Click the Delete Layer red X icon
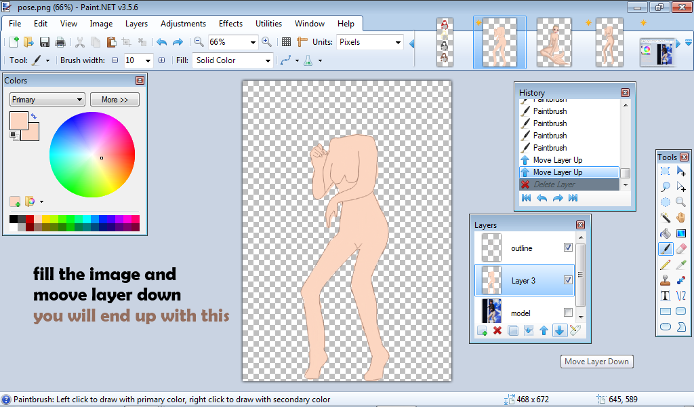Image resolution: width=694 pixels, height=407 pixels. 497,330
